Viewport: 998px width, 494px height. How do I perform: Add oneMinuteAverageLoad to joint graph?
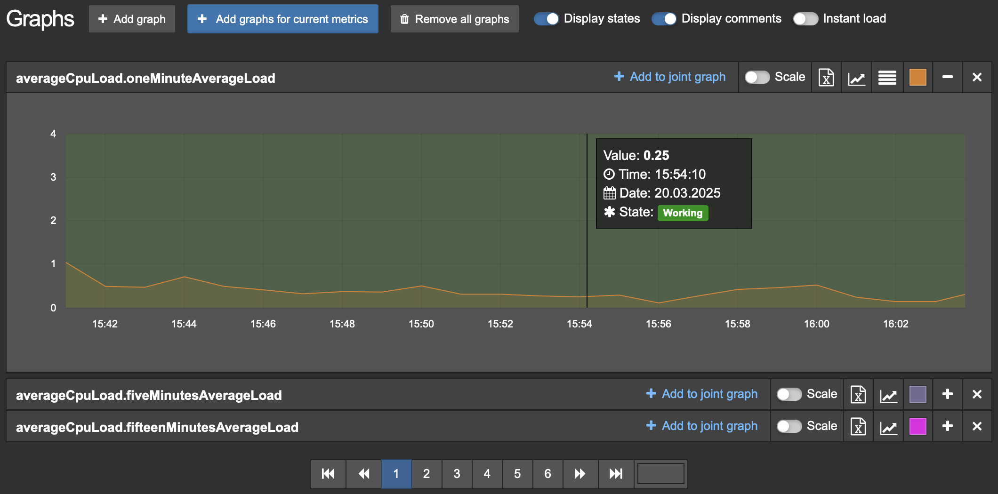pos(670,77)
